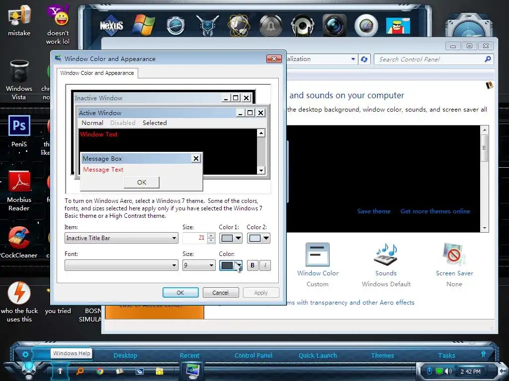The height and width of the screenshot is (381, 509).
Task: Select the Photoshop desktop icon
Action: [x=19, y=131]
